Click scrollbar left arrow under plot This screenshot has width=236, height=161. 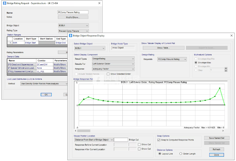pos(75,131)
